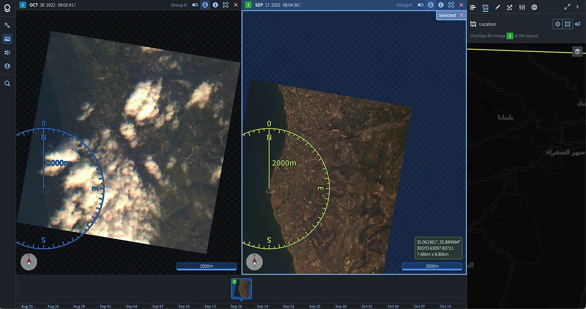Click the map layers button on minimap

pos(577,51)
